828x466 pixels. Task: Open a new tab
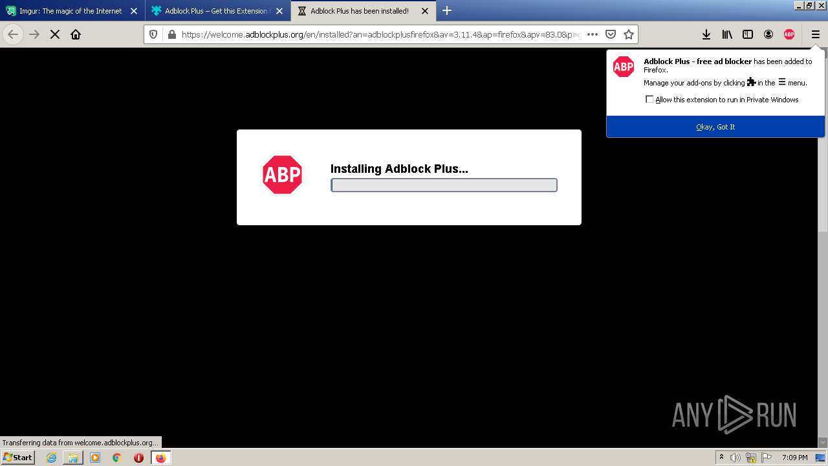click(x=447, y=11)
